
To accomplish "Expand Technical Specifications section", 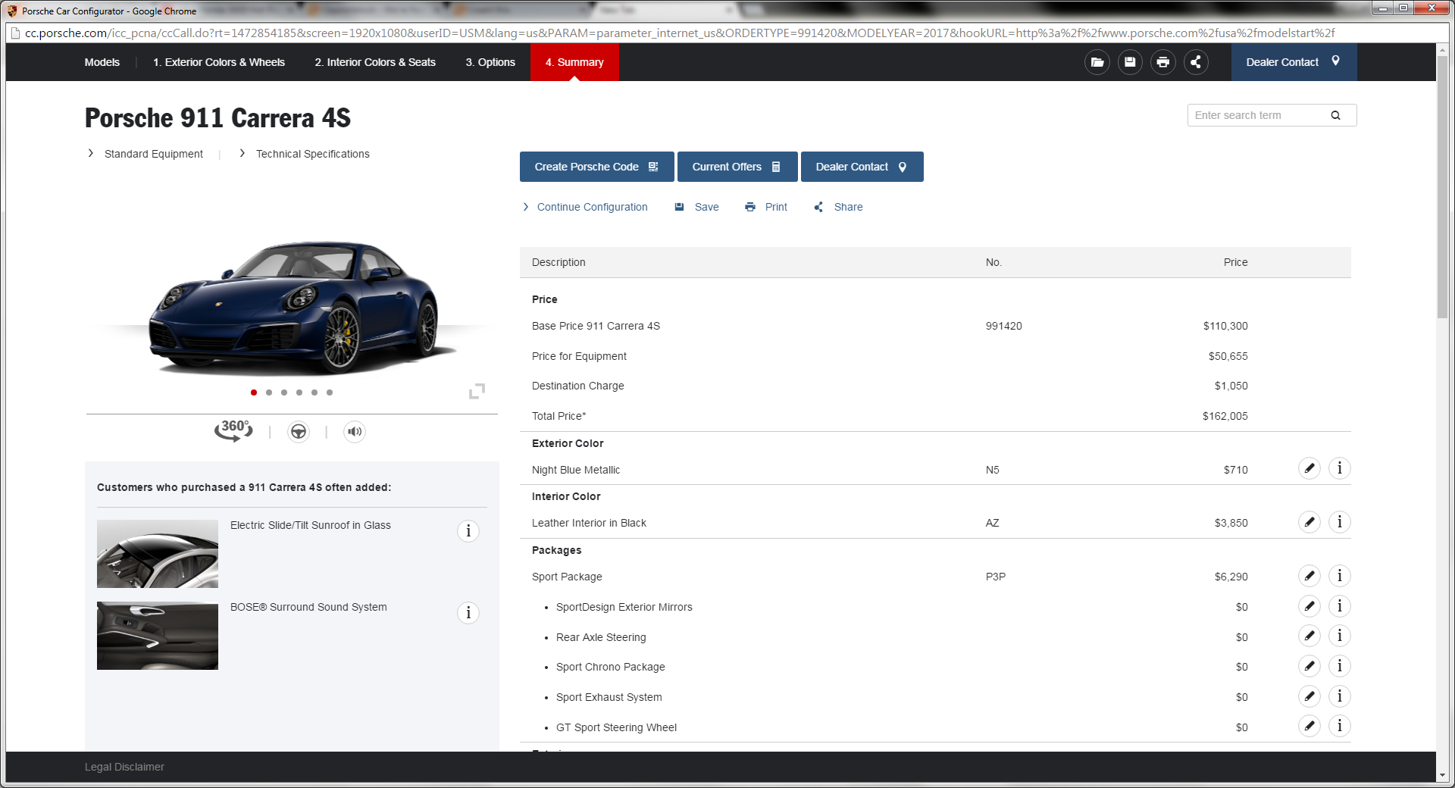I will 305,154.
